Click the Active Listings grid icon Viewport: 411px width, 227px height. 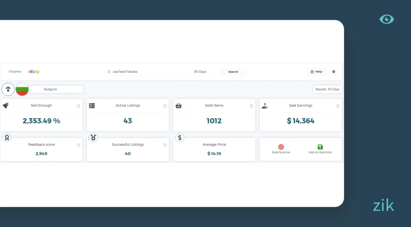[92, 106]
